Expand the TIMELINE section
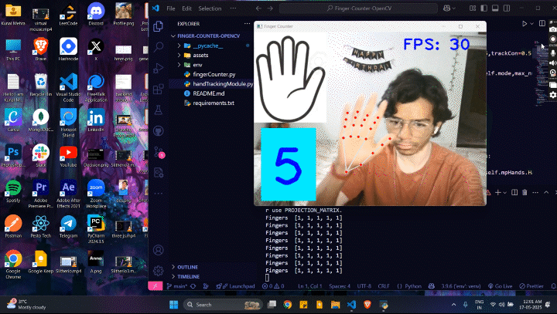The image size is (557, 314). 188,276
